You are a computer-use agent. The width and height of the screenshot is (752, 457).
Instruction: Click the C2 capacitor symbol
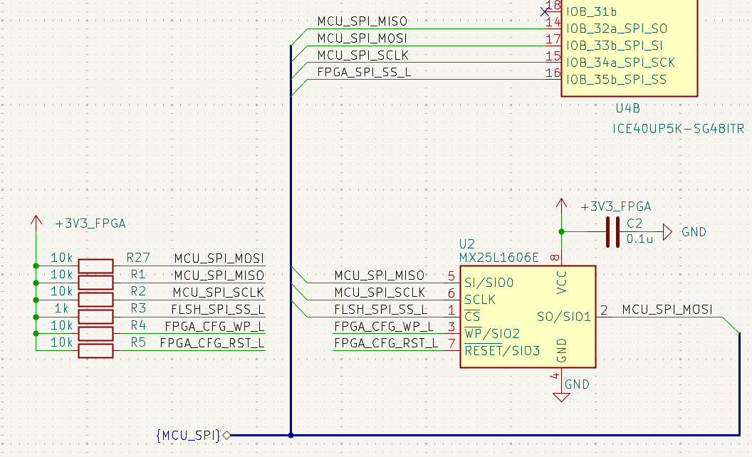612,232
